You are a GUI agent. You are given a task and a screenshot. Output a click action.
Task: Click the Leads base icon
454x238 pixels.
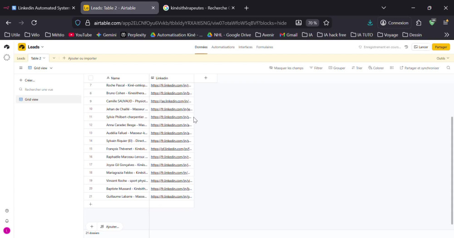point(22,47)
